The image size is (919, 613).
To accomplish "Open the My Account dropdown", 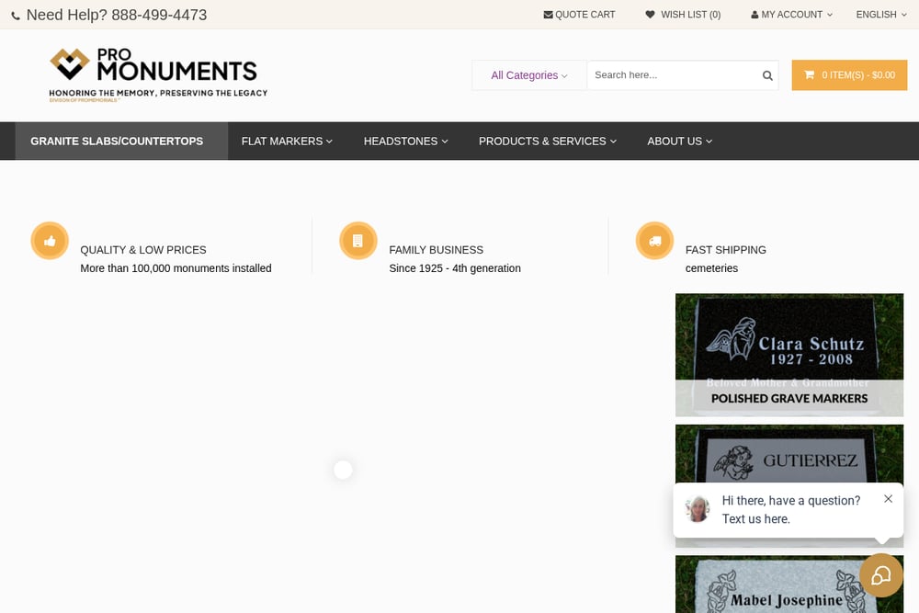I will [792, 15].
